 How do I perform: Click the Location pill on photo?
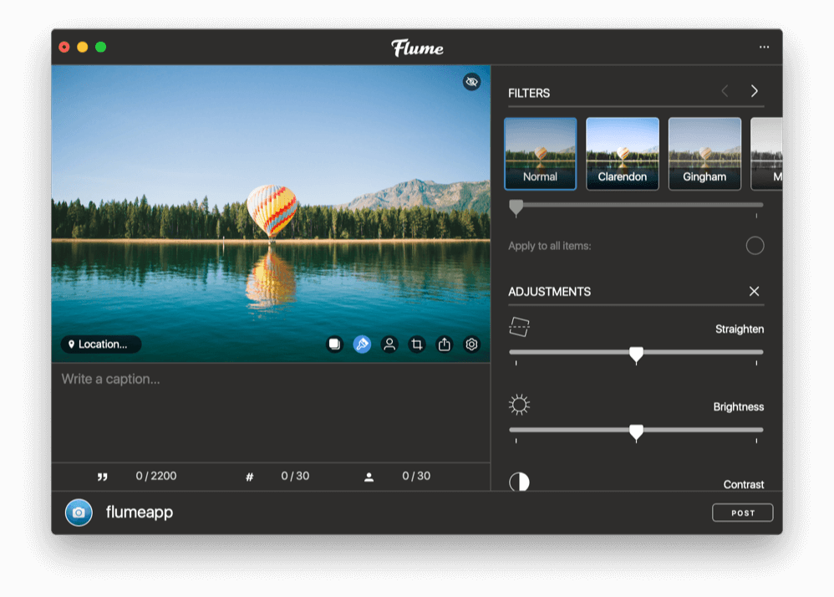pos(101,344)
